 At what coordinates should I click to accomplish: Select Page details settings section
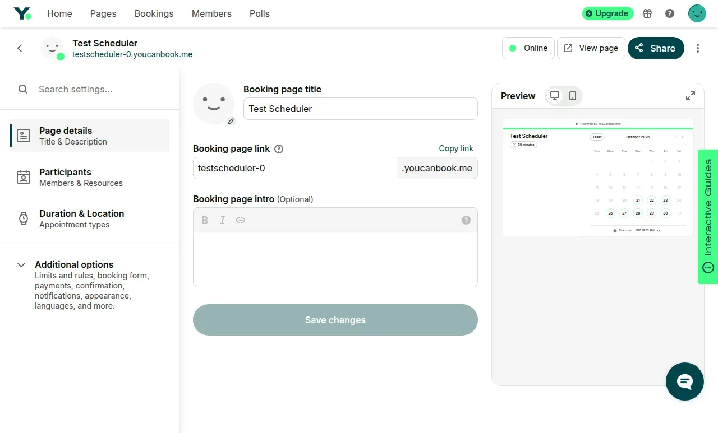coord(90,136)
